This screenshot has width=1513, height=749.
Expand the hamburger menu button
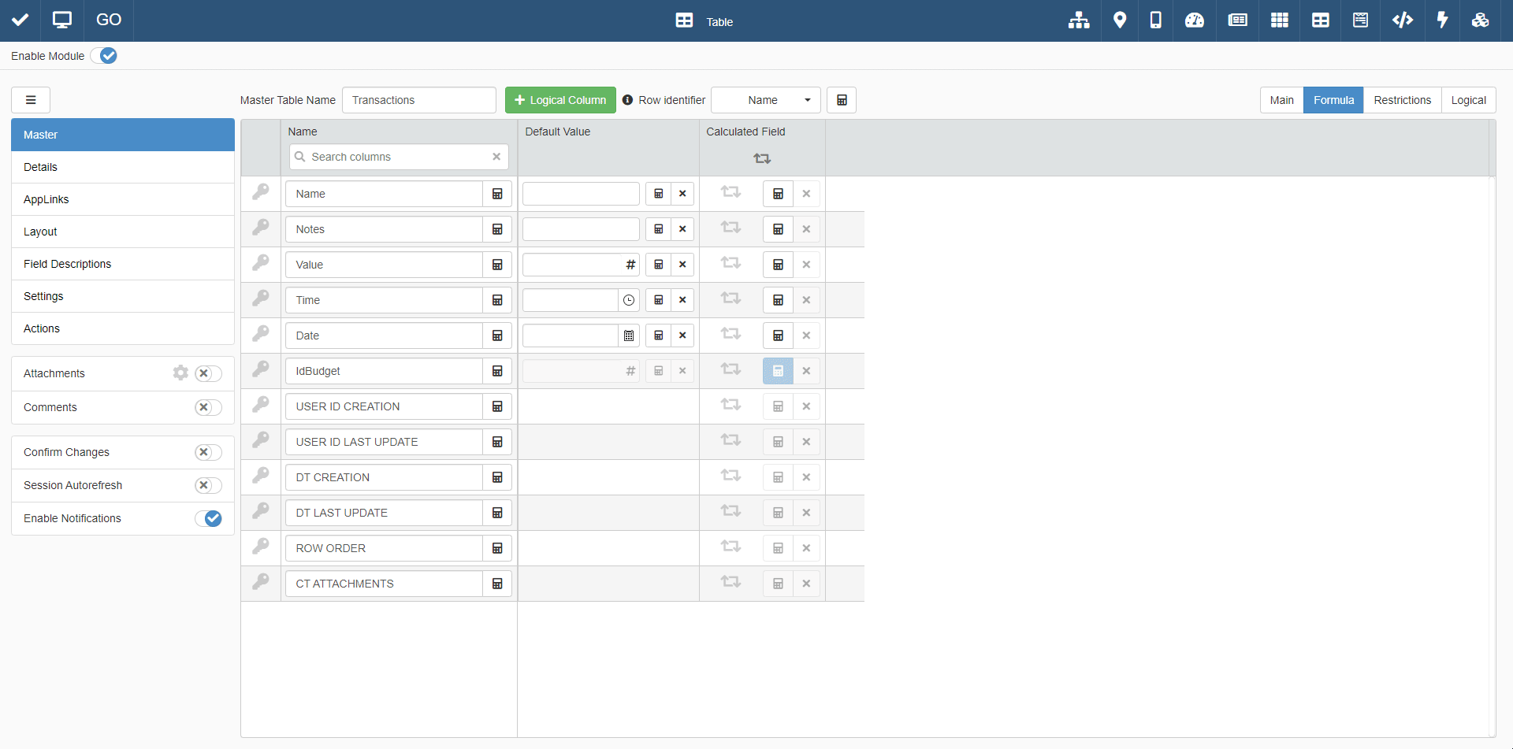(x=31, y=100)
